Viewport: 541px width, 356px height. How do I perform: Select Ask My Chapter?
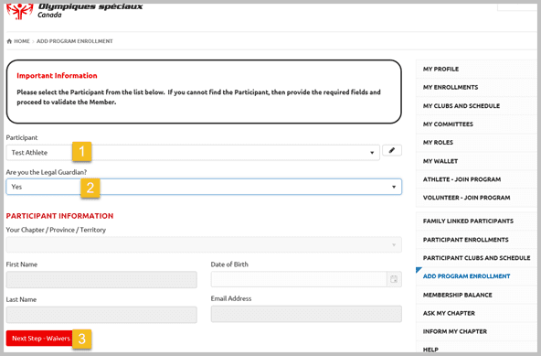coord(476,314)
